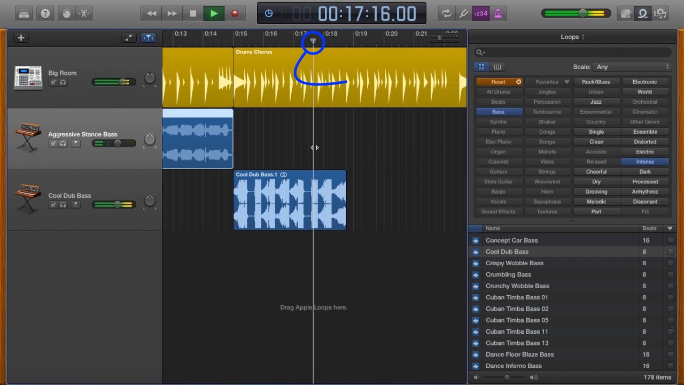Click the playhead marker in ruler
Screen dimensions: 684x385
tap(313, 41)
